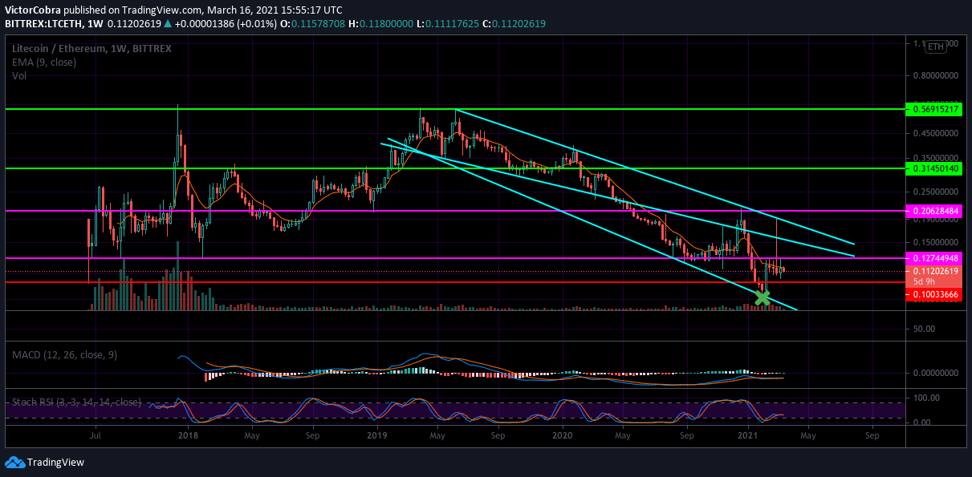This screenshot has height=477, width=972.
Task: Select the Stoch RSI indicator legend
Action: click(x=77, y=402)
